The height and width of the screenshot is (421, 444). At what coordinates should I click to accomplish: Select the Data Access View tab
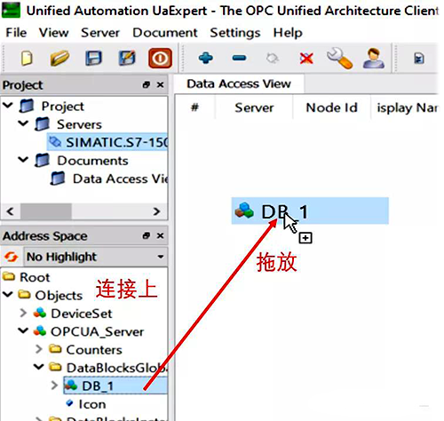(x=239, y=83)
